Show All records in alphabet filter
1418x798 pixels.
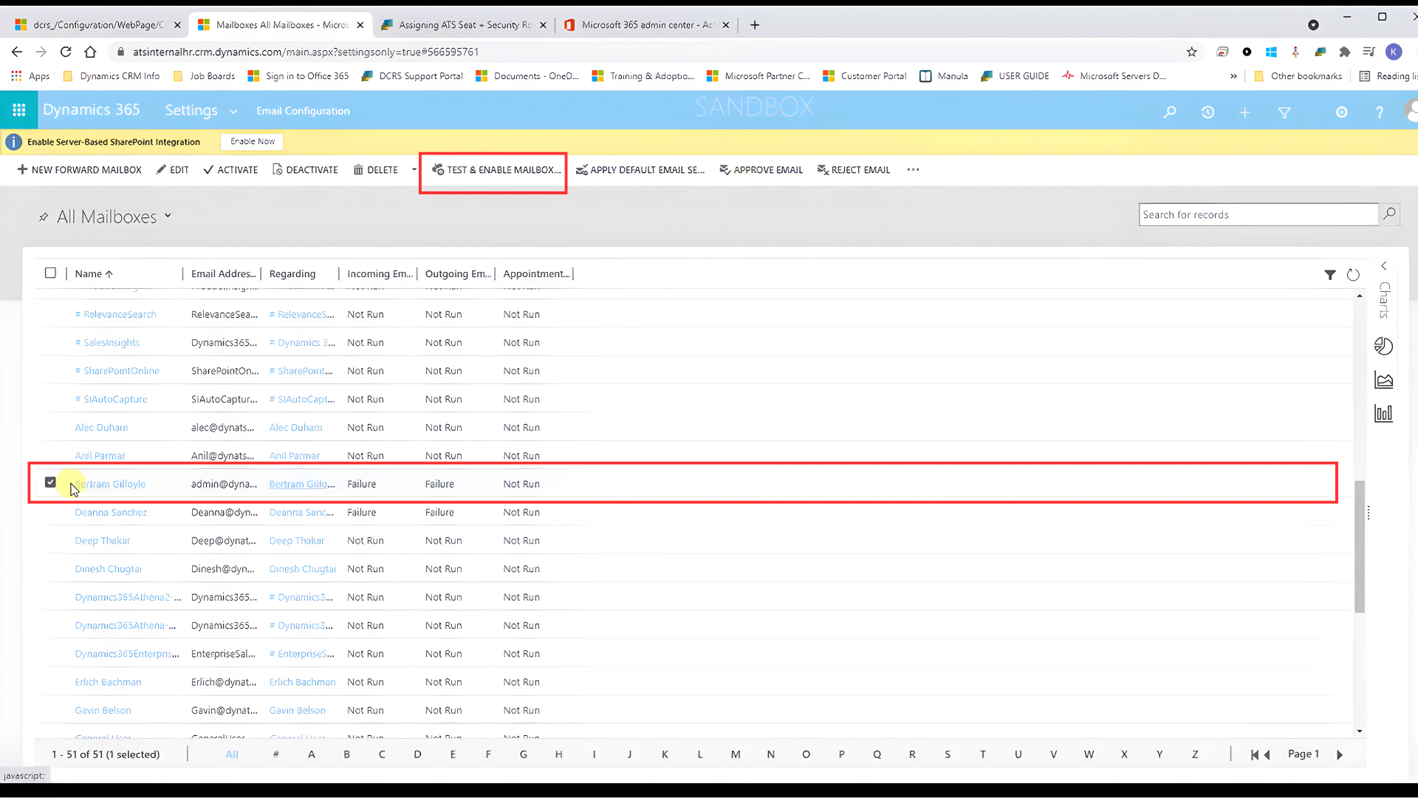tap(232, 754)
